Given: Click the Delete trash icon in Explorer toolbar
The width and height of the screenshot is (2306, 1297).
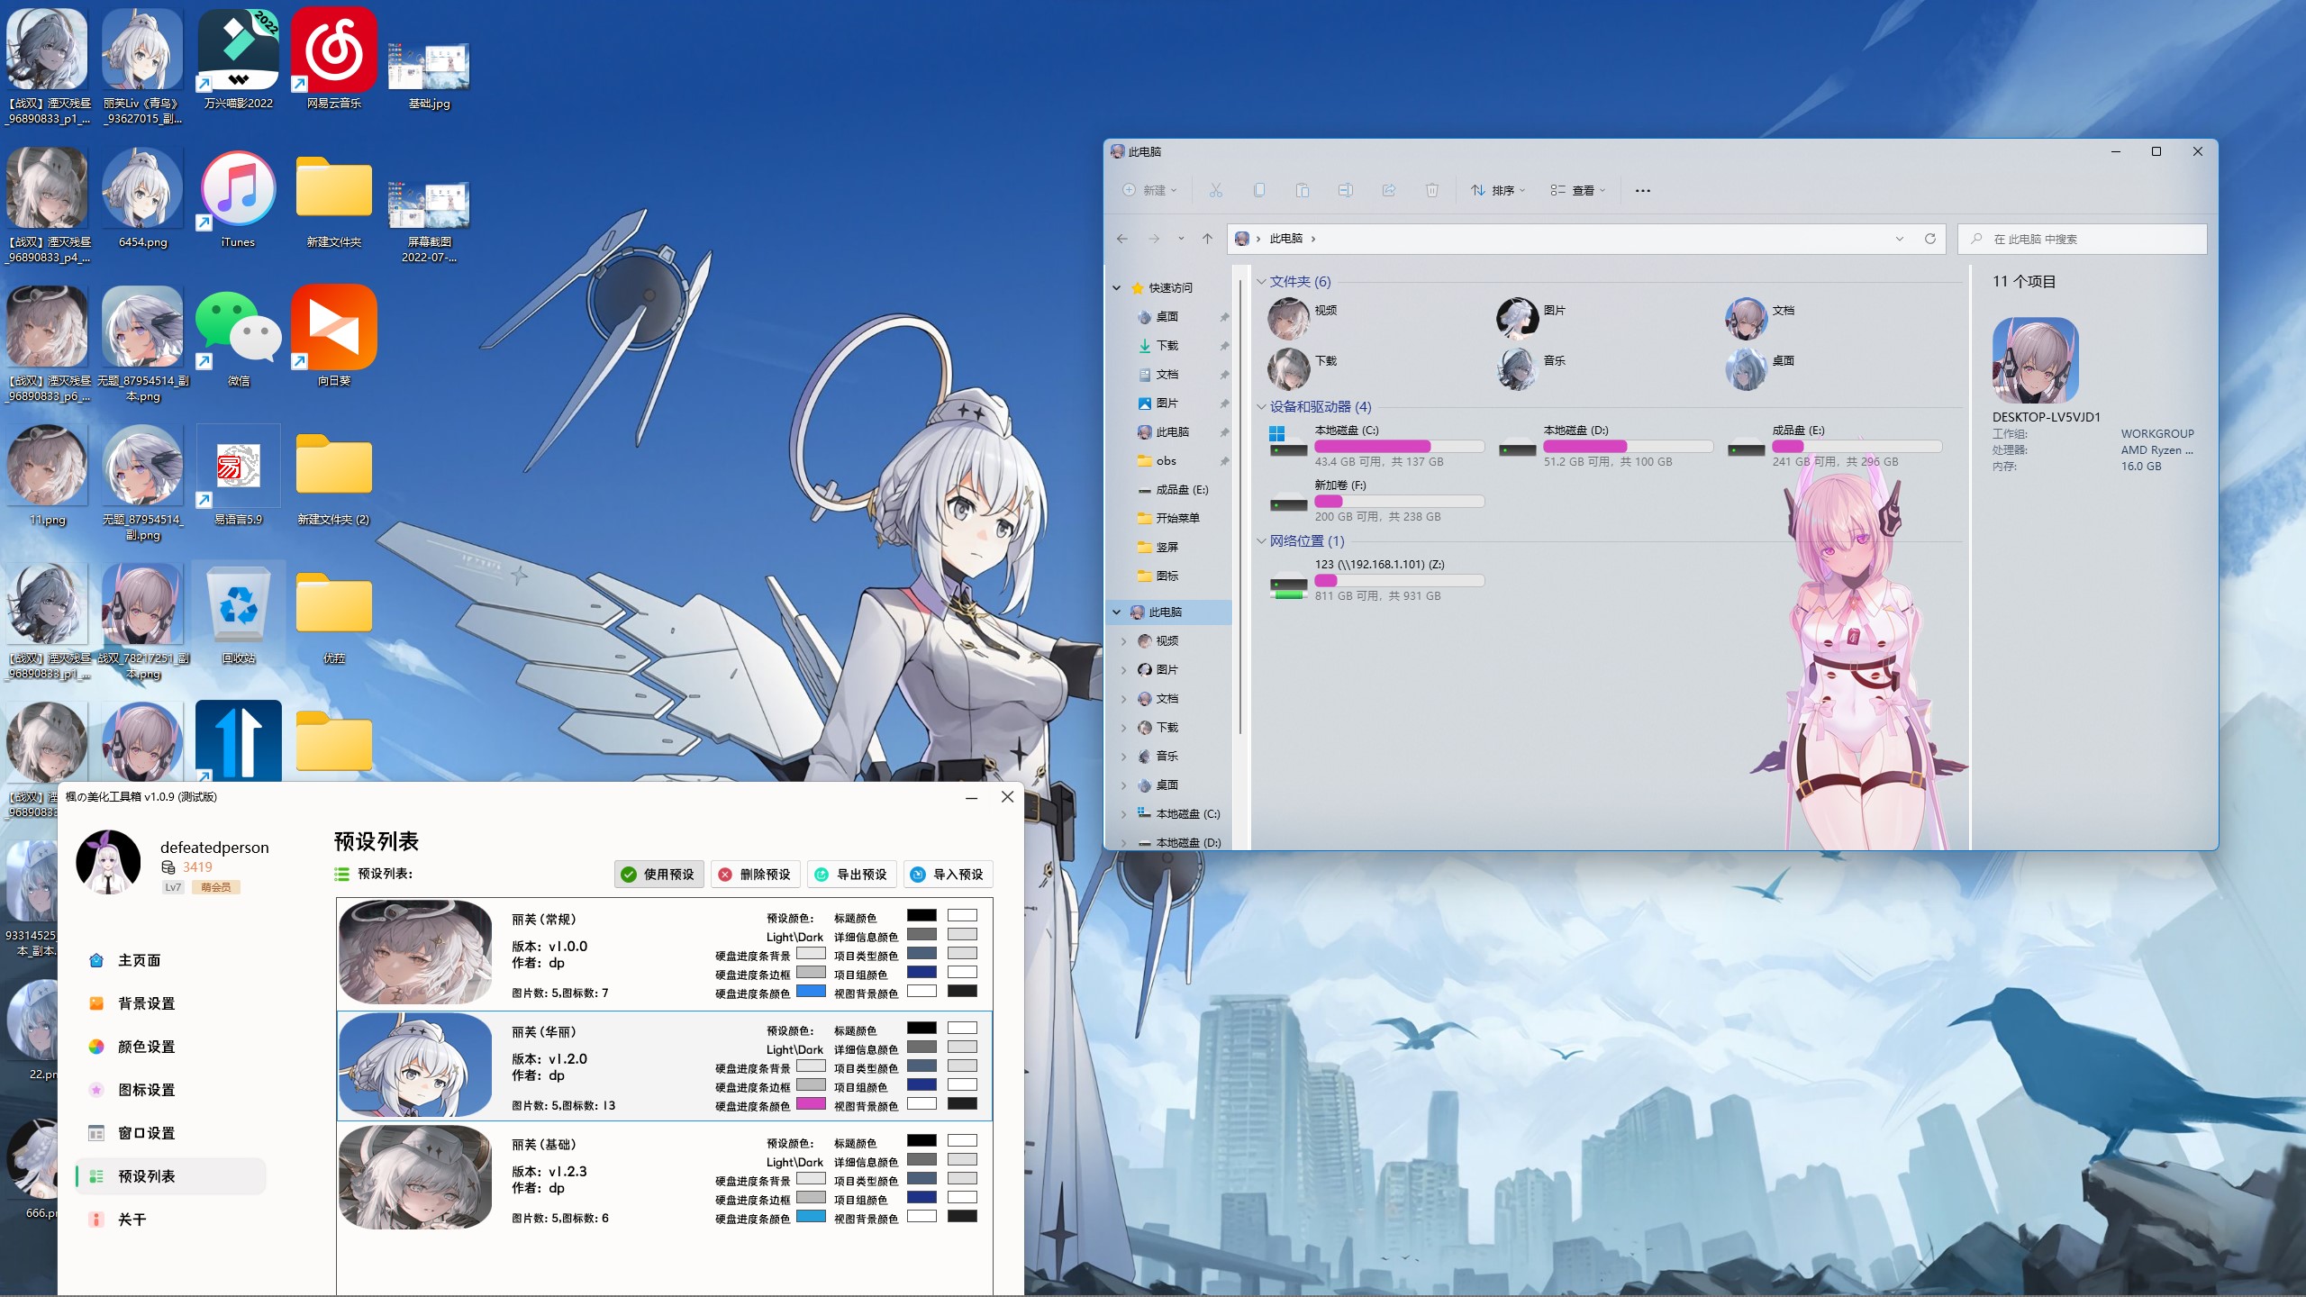Looking at the screenshot, I should (1431, 190).
